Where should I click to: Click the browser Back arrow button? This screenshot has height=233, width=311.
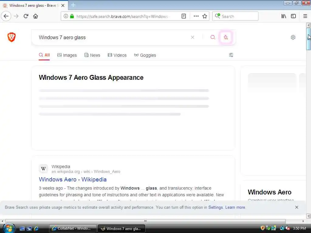(x=6, y=16)
